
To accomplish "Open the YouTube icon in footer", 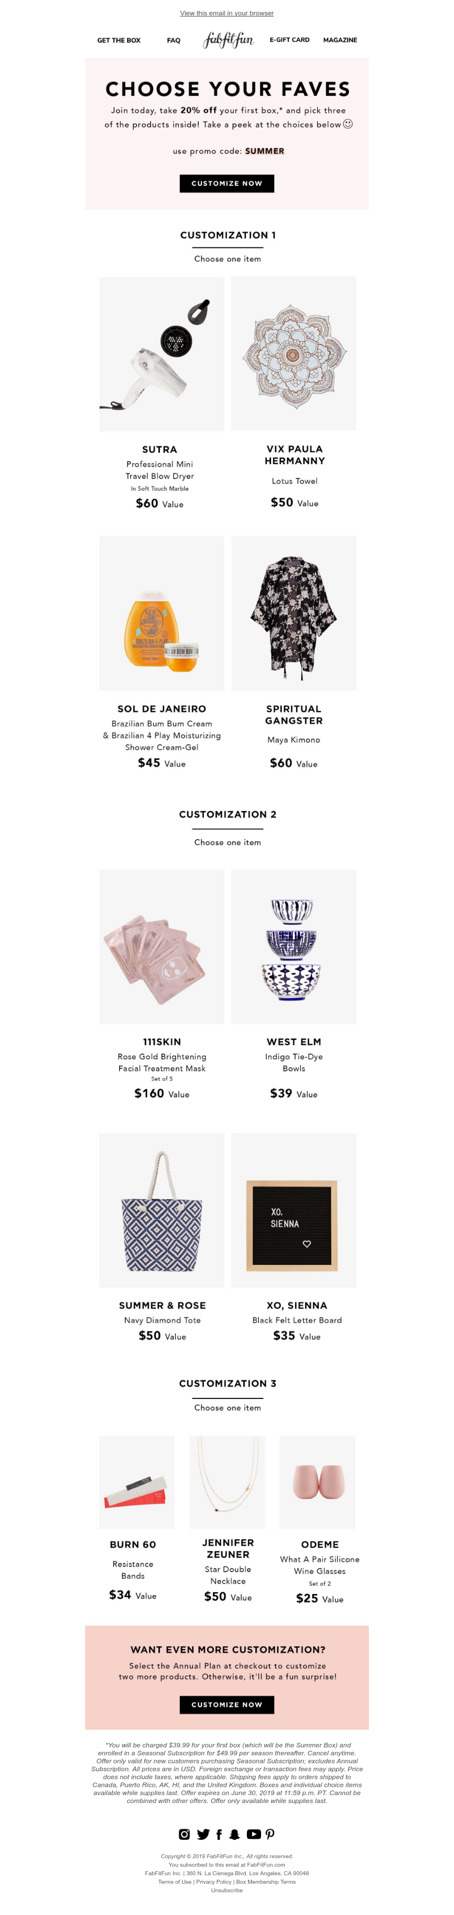I will (x=254, y=1834).
